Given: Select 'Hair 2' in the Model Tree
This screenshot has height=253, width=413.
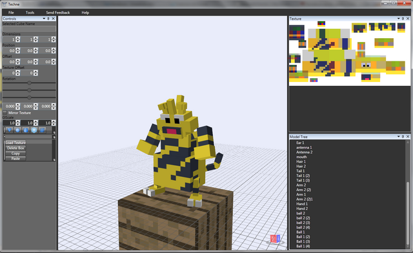Looking at the screenshot, I should pos(301,167).
